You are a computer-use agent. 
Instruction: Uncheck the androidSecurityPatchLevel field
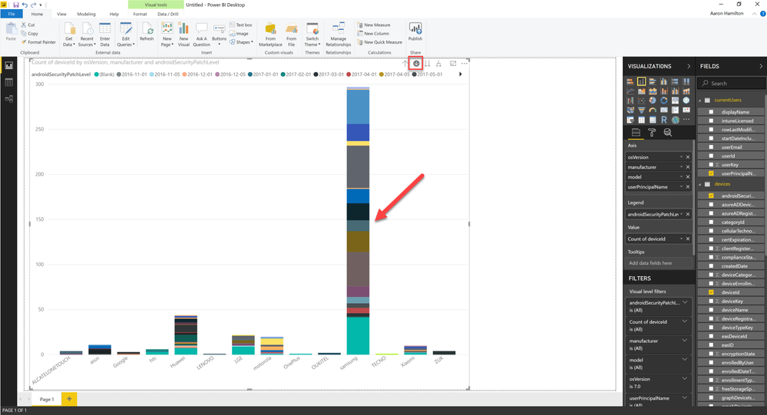point(711,196)
